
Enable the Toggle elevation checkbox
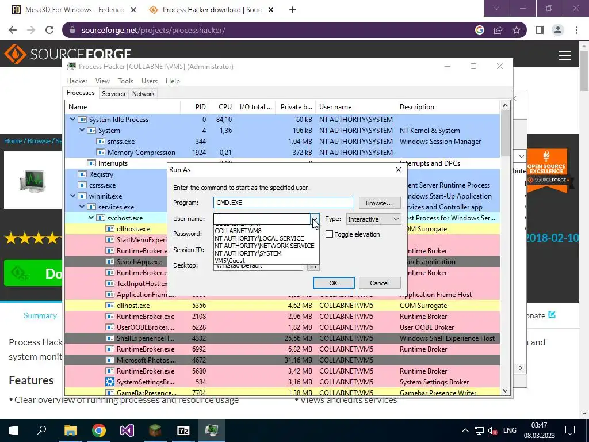[x=329, y=234]
